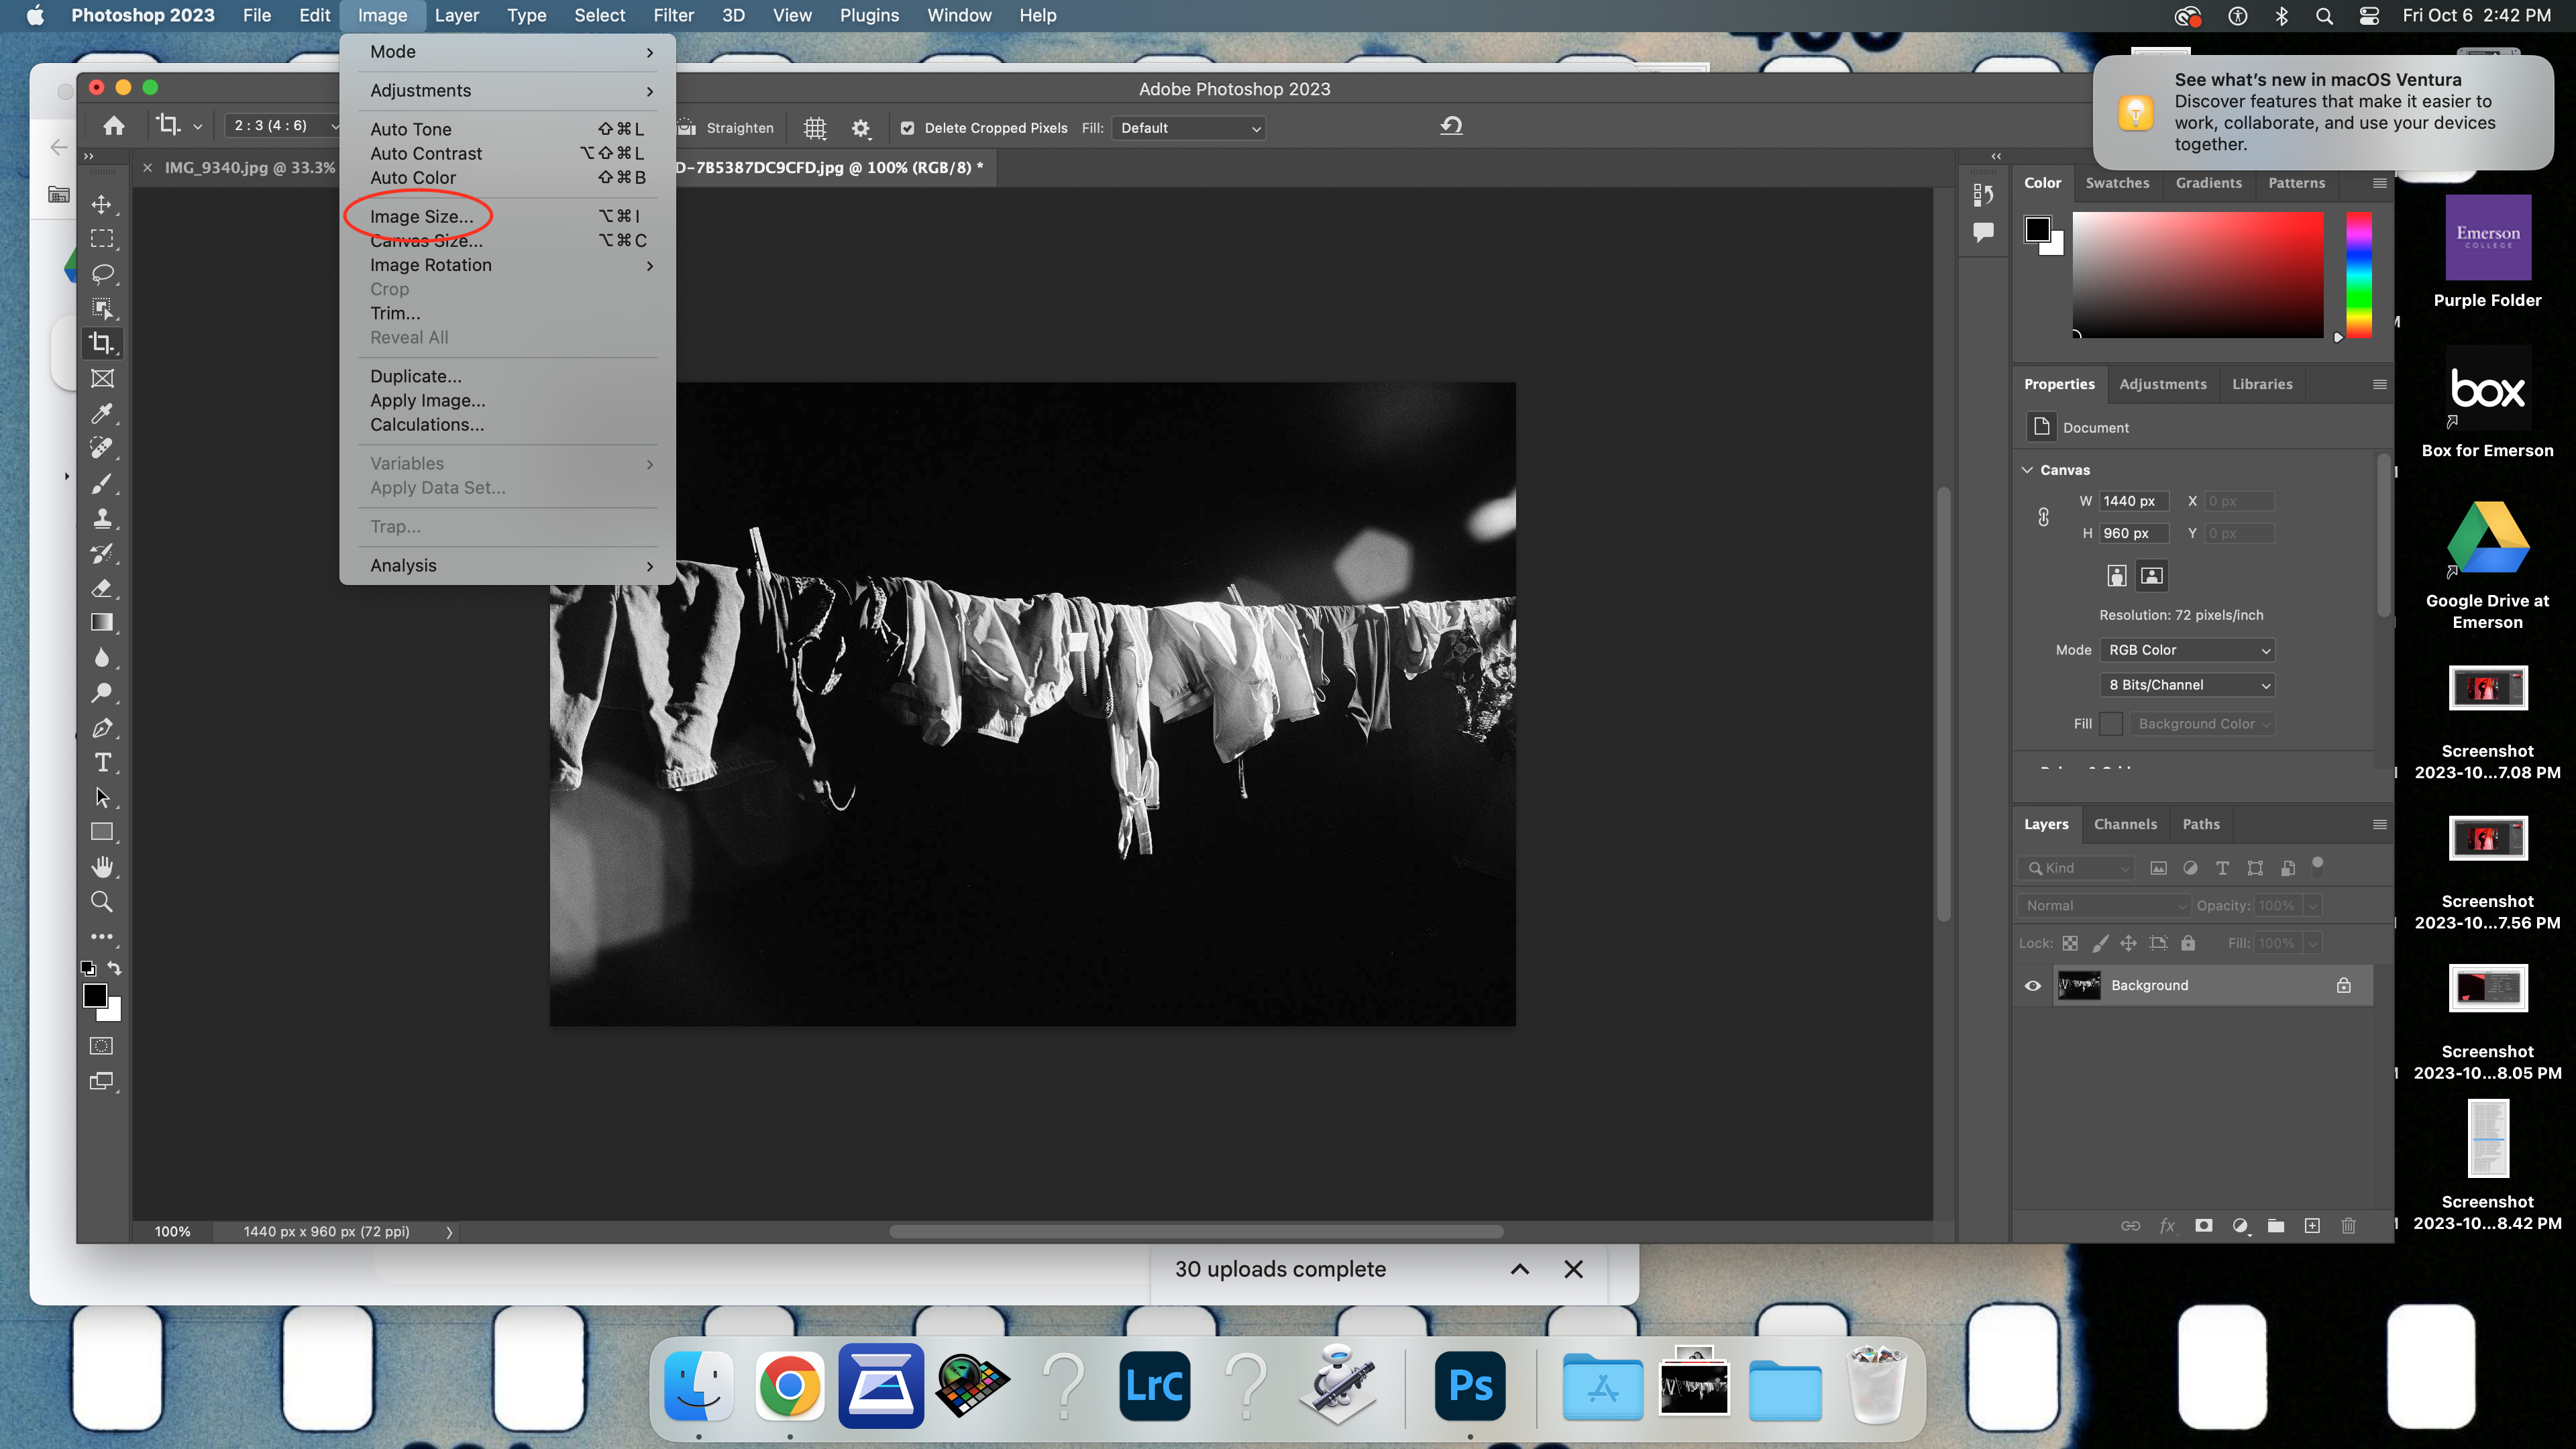The width and height of the screenshot is (2576, 1449).
Task: Select the Clone Stamp tool
Action: tap(102, 518)
